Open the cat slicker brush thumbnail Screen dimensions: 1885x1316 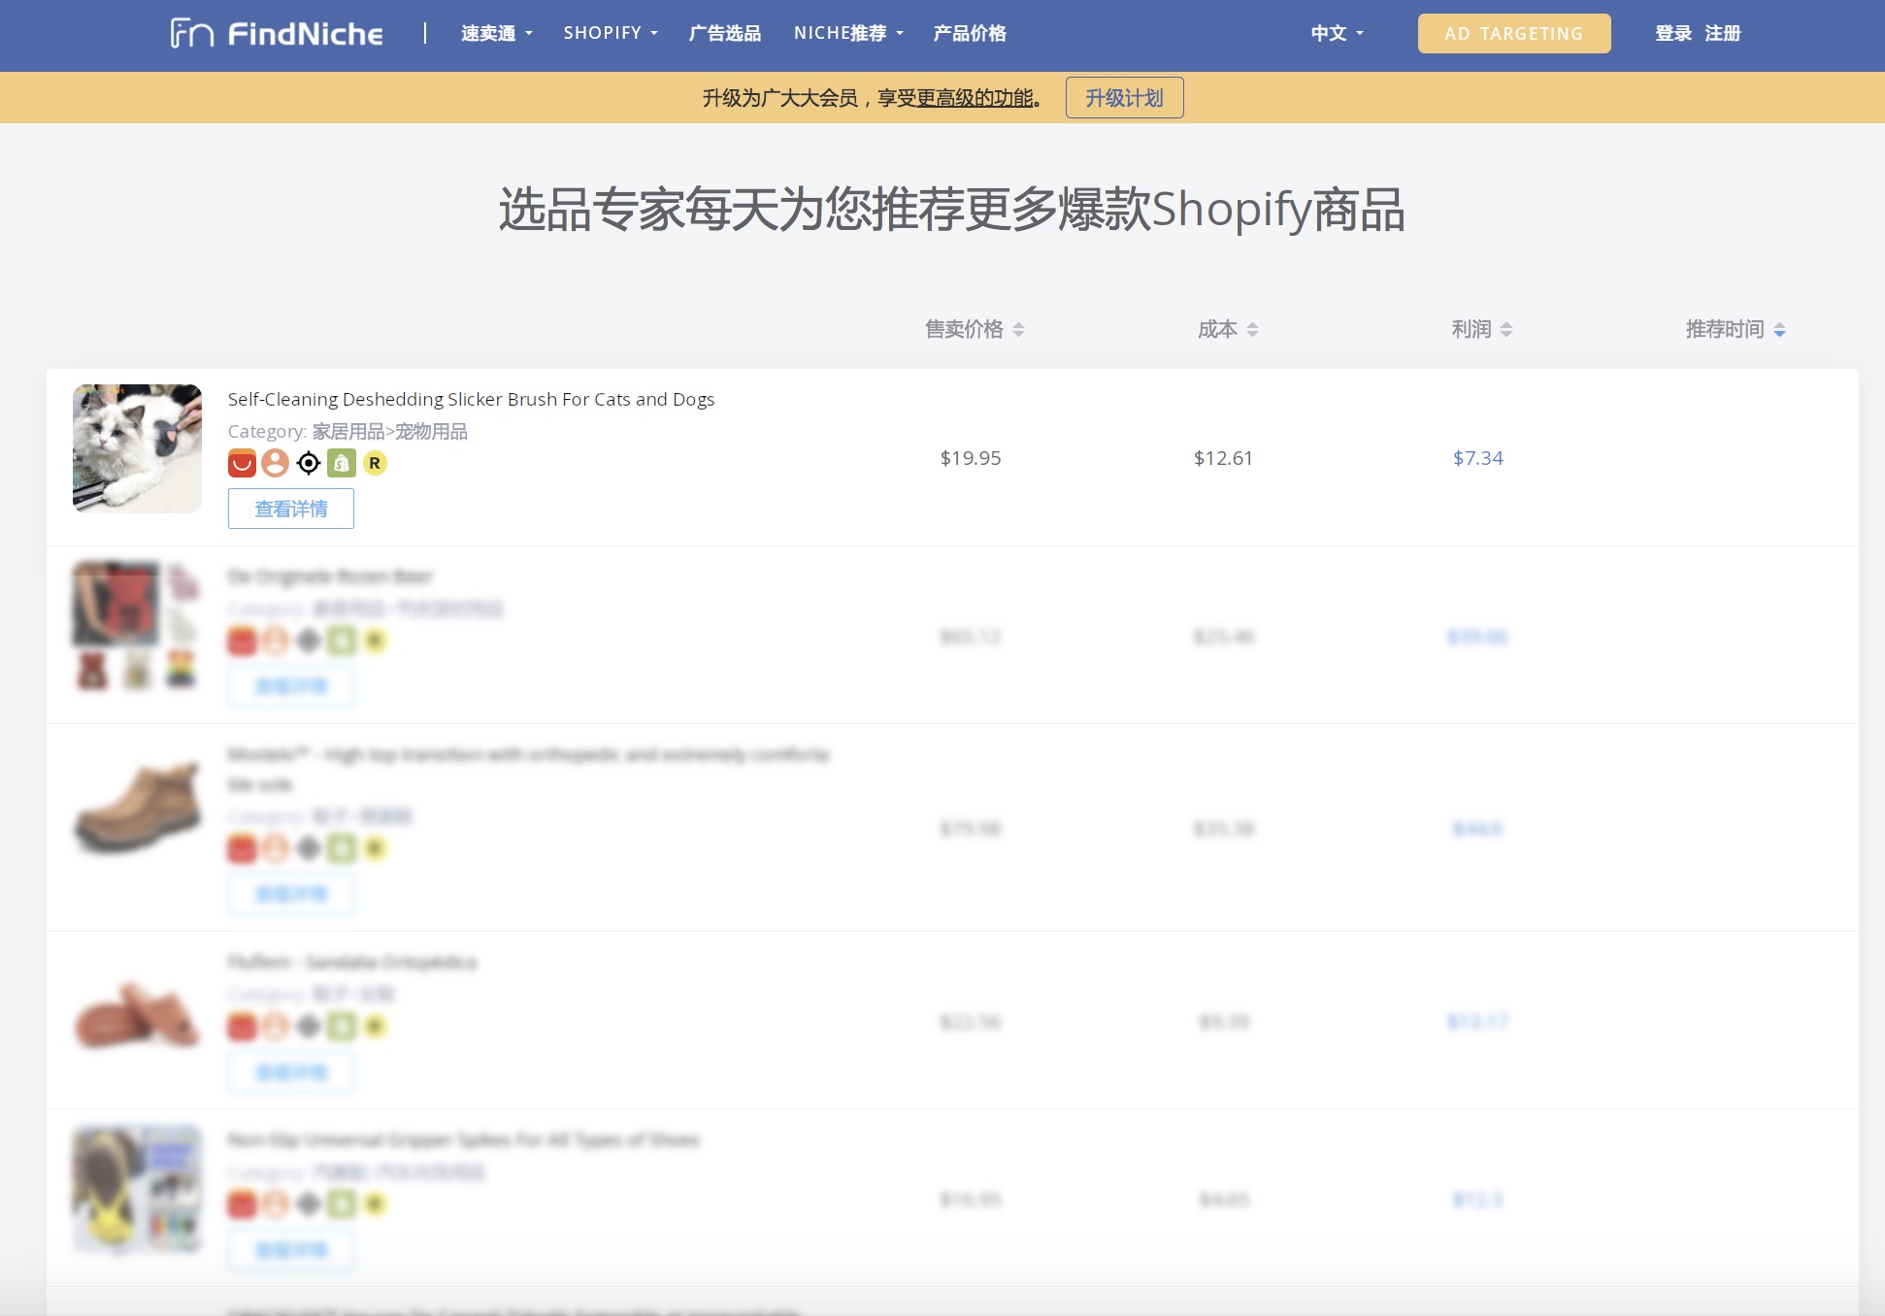pos(137,448)
